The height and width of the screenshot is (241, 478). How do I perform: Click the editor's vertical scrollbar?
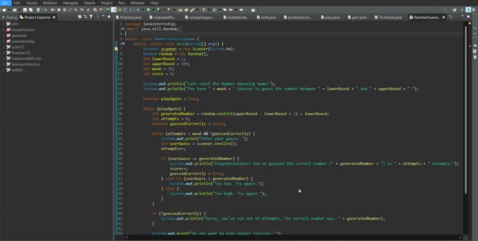465,110
